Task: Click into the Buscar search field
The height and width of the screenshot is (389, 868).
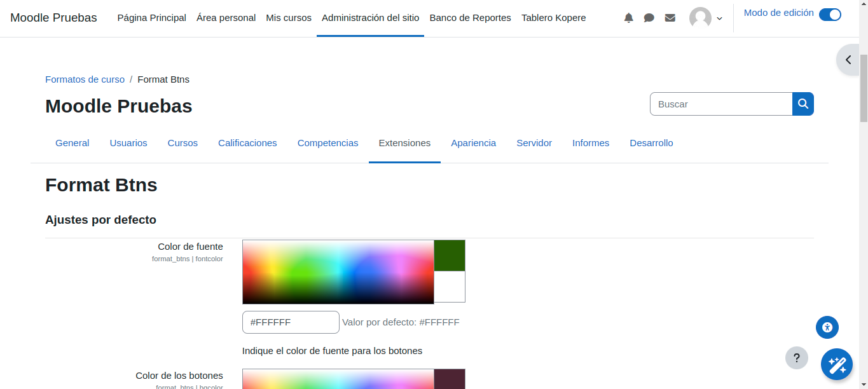Action: pos(721,104)
